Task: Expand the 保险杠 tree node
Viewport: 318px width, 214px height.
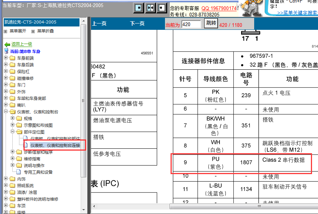Action: pyautogui.click(x=6, y=71)
